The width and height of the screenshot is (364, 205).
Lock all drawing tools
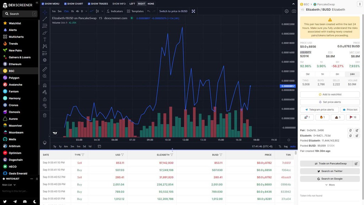pyautogui.click(x=45, y=99)
